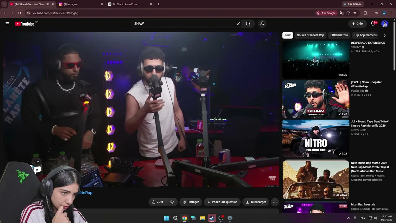396x223 pixels.
Task: Open YouTube notifications bell
Action: click(x=373, y=24)
